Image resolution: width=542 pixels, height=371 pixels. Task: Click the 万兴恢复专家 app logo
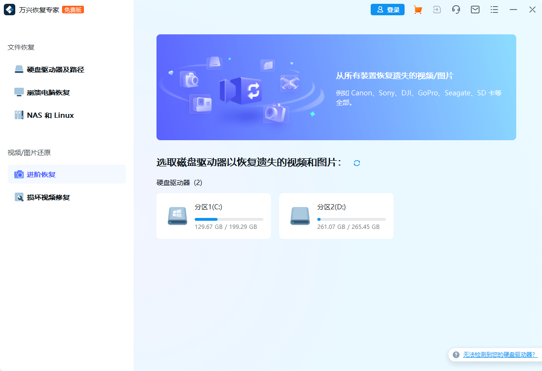point(10,10)
